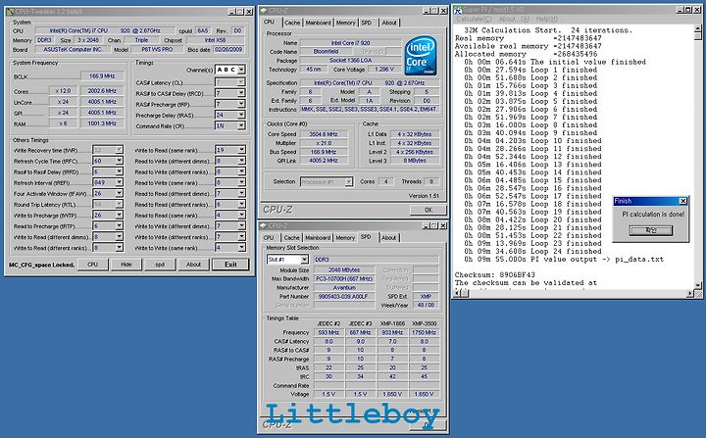This screenshot has width=706, height=438.
Task: Switch to the SPD tab in the Processor CPU-Z window
Action: (367, 23)
